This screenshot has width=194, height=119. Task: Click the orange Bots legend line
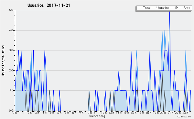click(x=180, y=8)
